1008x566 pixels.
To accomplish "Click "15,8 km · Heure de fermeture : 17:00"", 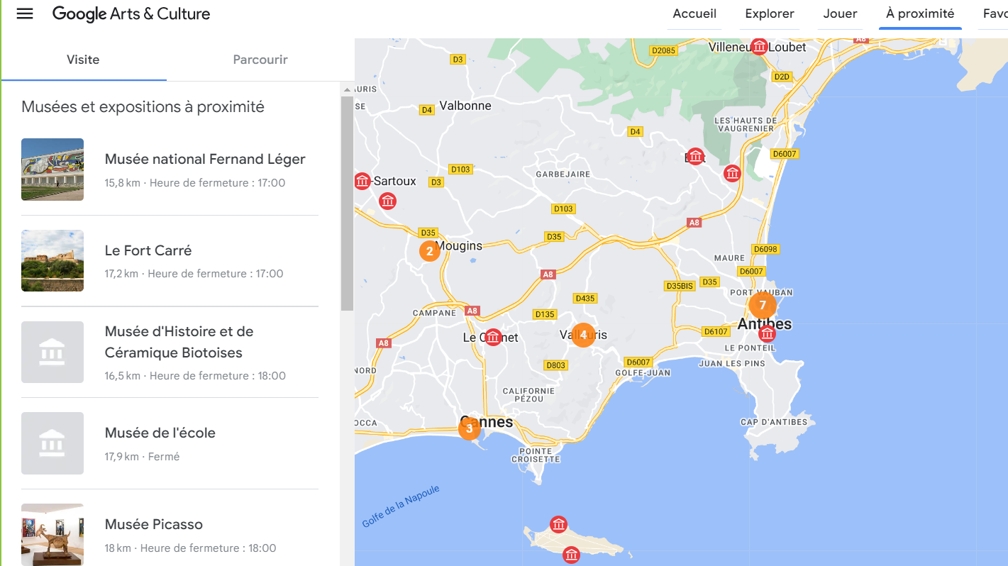I will (195, 183).
